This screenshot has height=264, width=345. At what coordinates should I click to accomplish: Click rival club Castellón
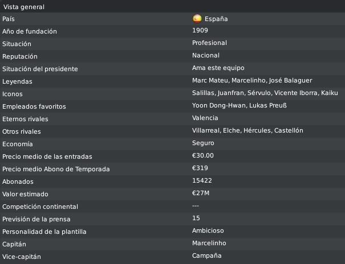click(289, 130)
